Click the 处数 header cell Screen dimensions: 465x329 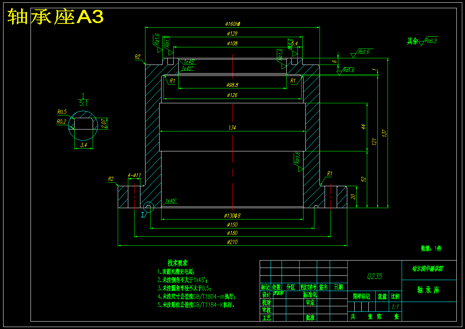(276, 287)
